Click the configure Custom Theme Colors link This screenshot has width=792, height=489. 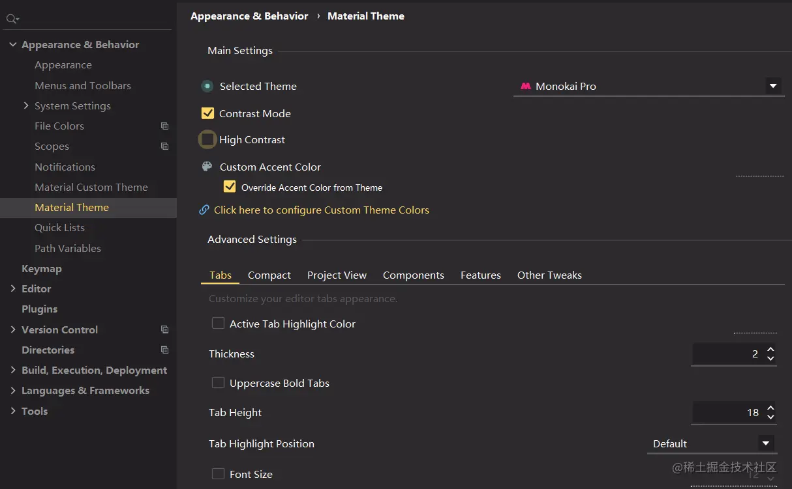pyautogui.click(x=321, y=210)
